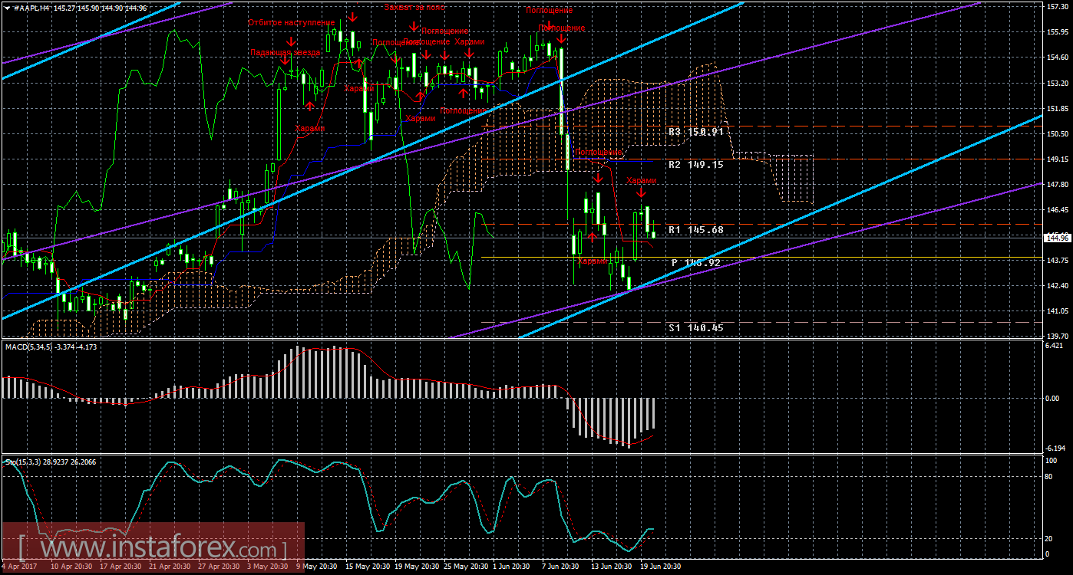The width and height of the screenshot is (1073, 575).
Task: Click the 155.95 price scale value
Action: [x=1058, y=32]
